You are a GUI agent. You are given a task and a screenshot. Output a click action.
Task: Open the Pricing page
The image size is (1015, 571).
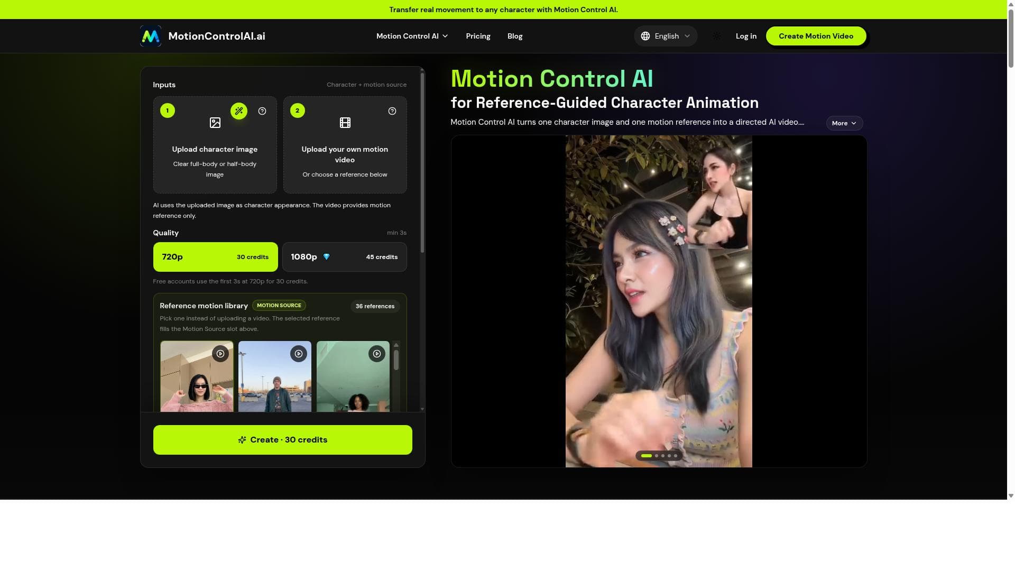tap(478, 36)
